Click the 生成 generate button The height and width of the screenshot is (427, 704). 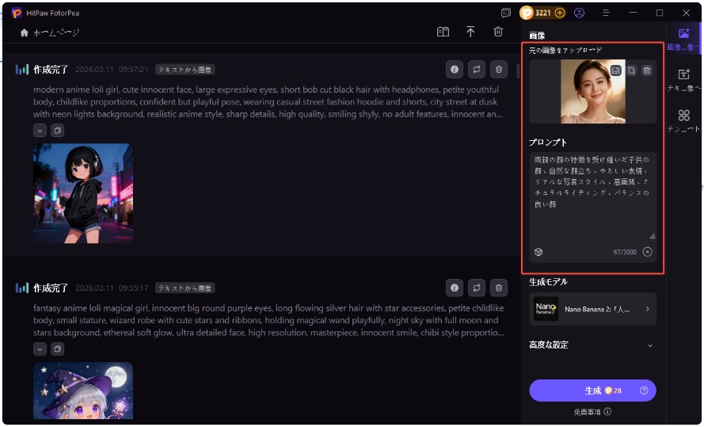coord(592,391)
